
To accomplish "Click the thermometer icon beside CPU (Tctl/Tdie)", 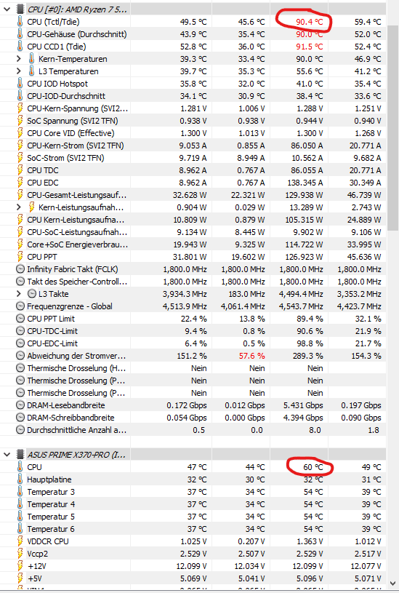I will click(x=20, y=22).
